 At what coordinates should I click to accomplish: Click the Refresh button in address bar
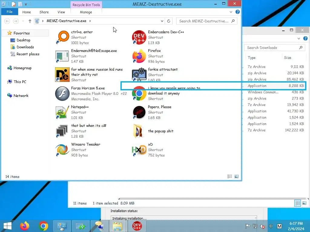(x=169, y=21)
